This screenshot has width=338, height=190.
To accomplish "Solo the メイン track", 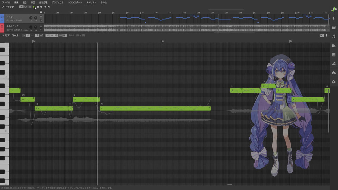I will point(41,20).
